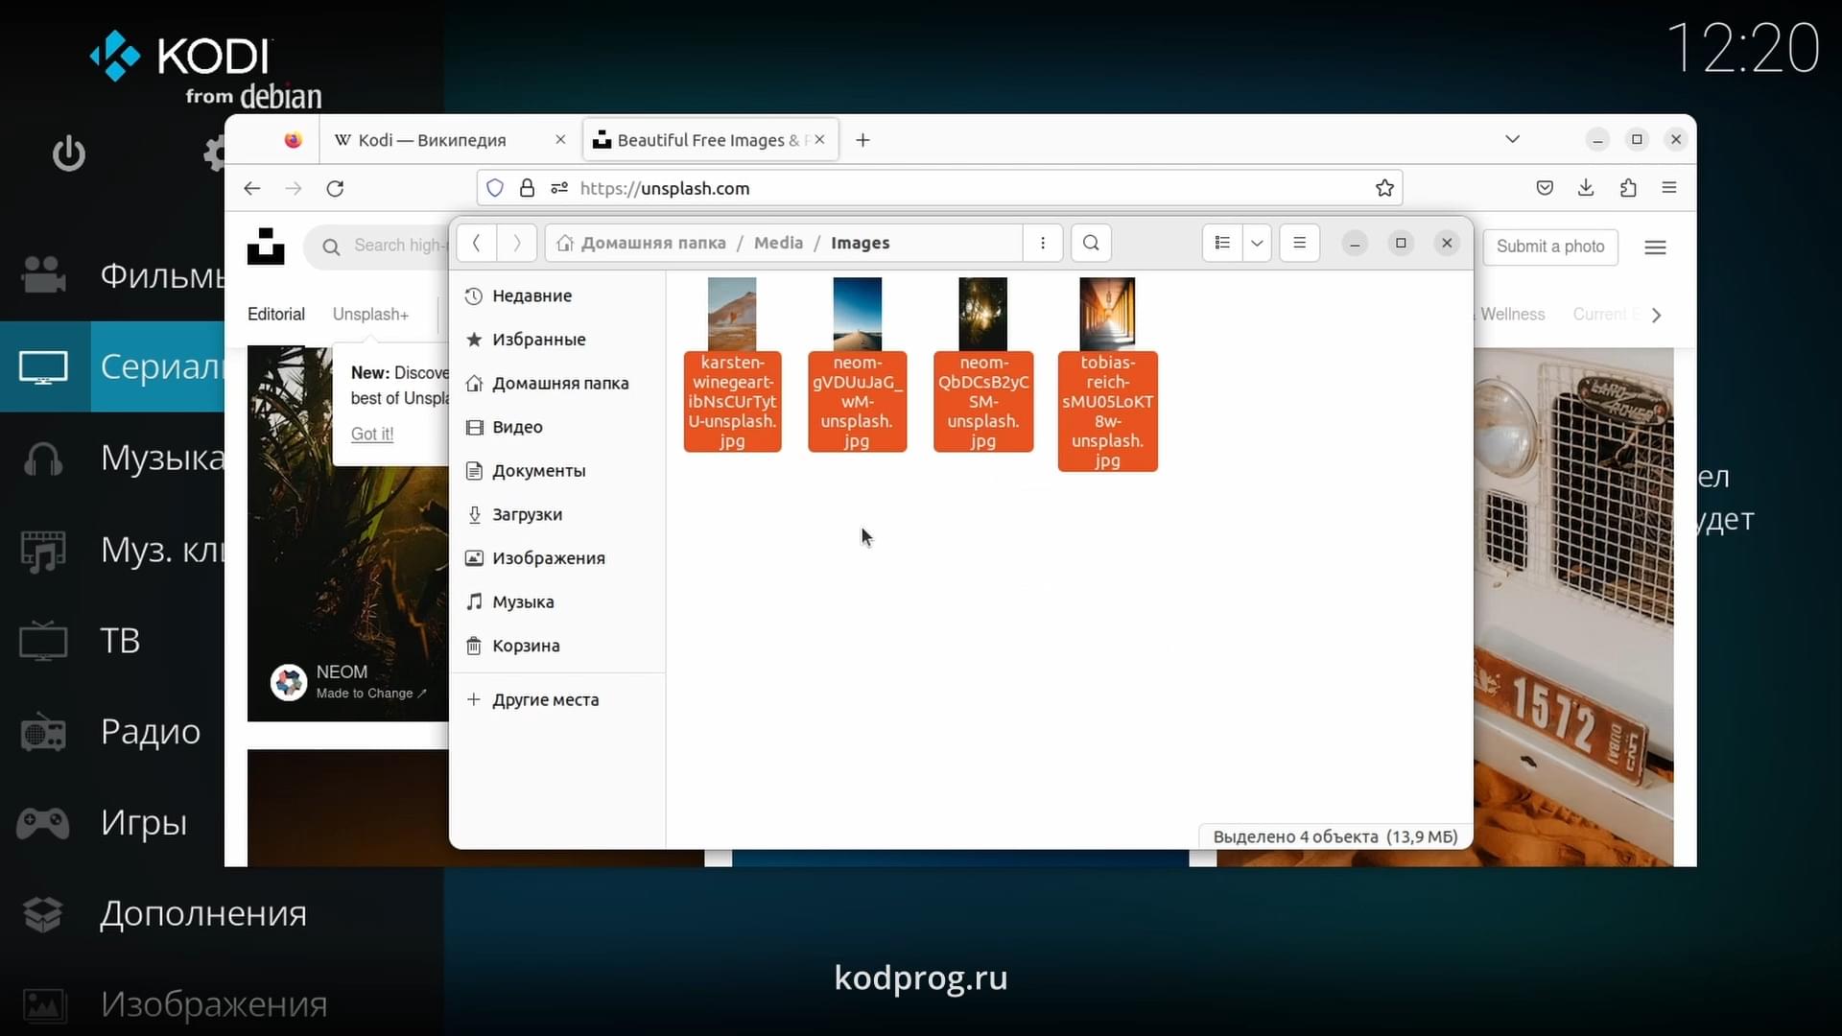Close the Beautiful Free Images tab
Screen dimensions: 1842x1036
point(819,140)
